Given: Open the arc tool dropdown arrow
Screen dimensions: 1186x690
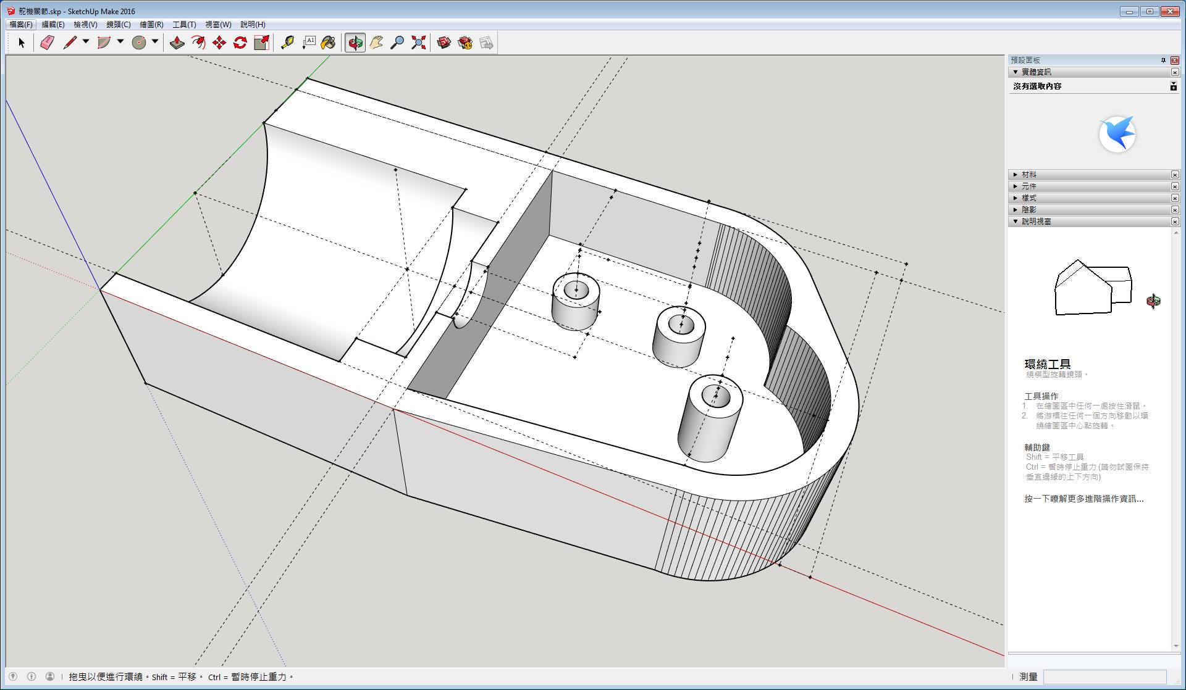Looking at the screenshot, I should [x=120, y=42].
